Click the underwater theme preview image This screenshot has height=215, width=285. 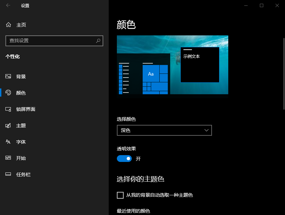point(172,65)
